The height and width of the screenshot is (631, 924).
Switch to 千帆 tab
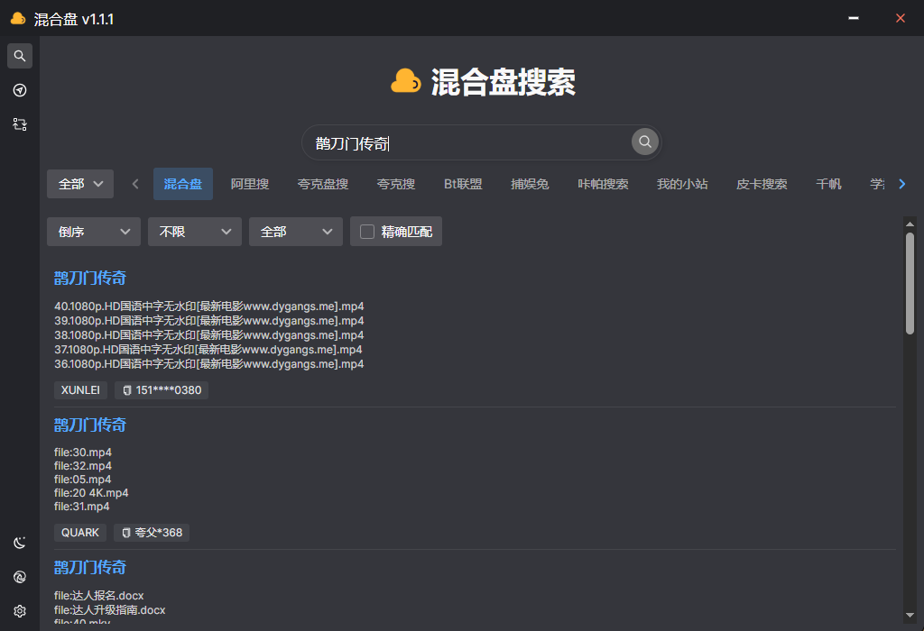[x=828, y=184]
